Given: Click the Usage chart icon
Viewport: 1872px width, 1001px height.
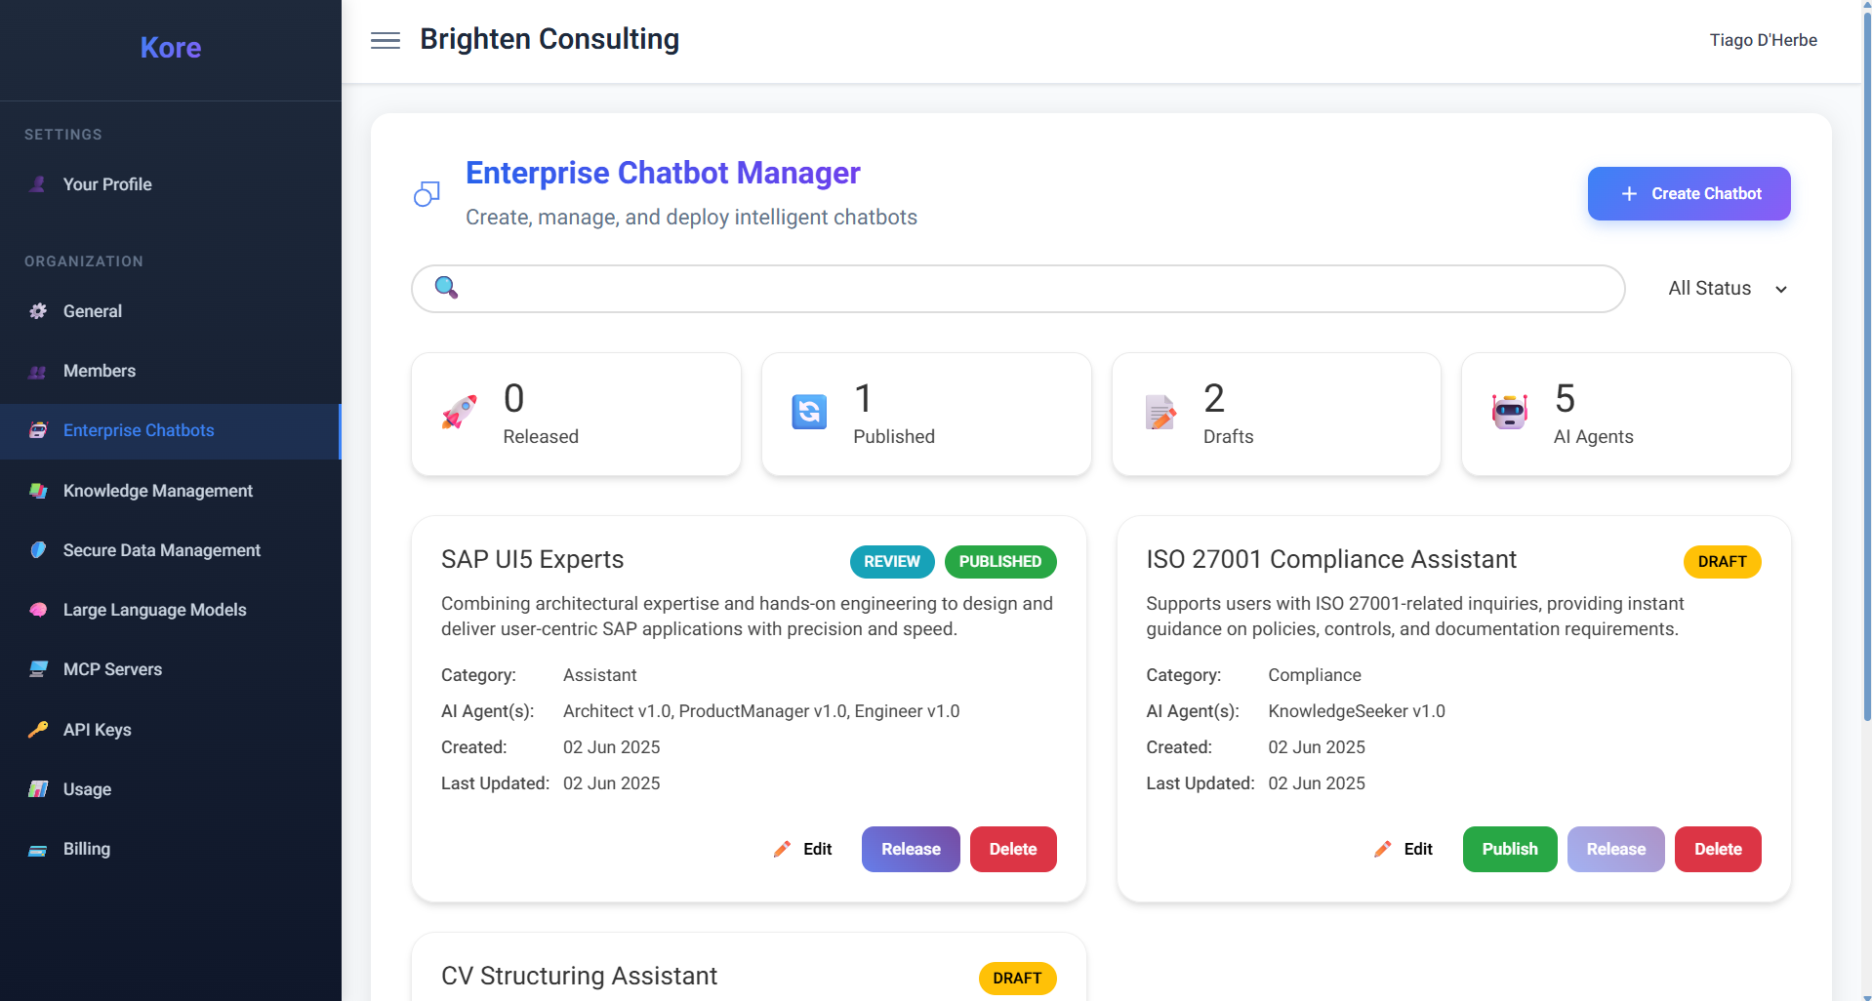Looking at the screenshot, I should 38,789.
